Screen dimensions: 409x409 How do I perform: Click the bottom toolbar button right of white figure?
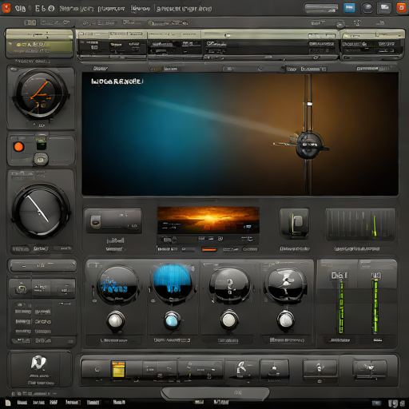[x=274, y=368]
